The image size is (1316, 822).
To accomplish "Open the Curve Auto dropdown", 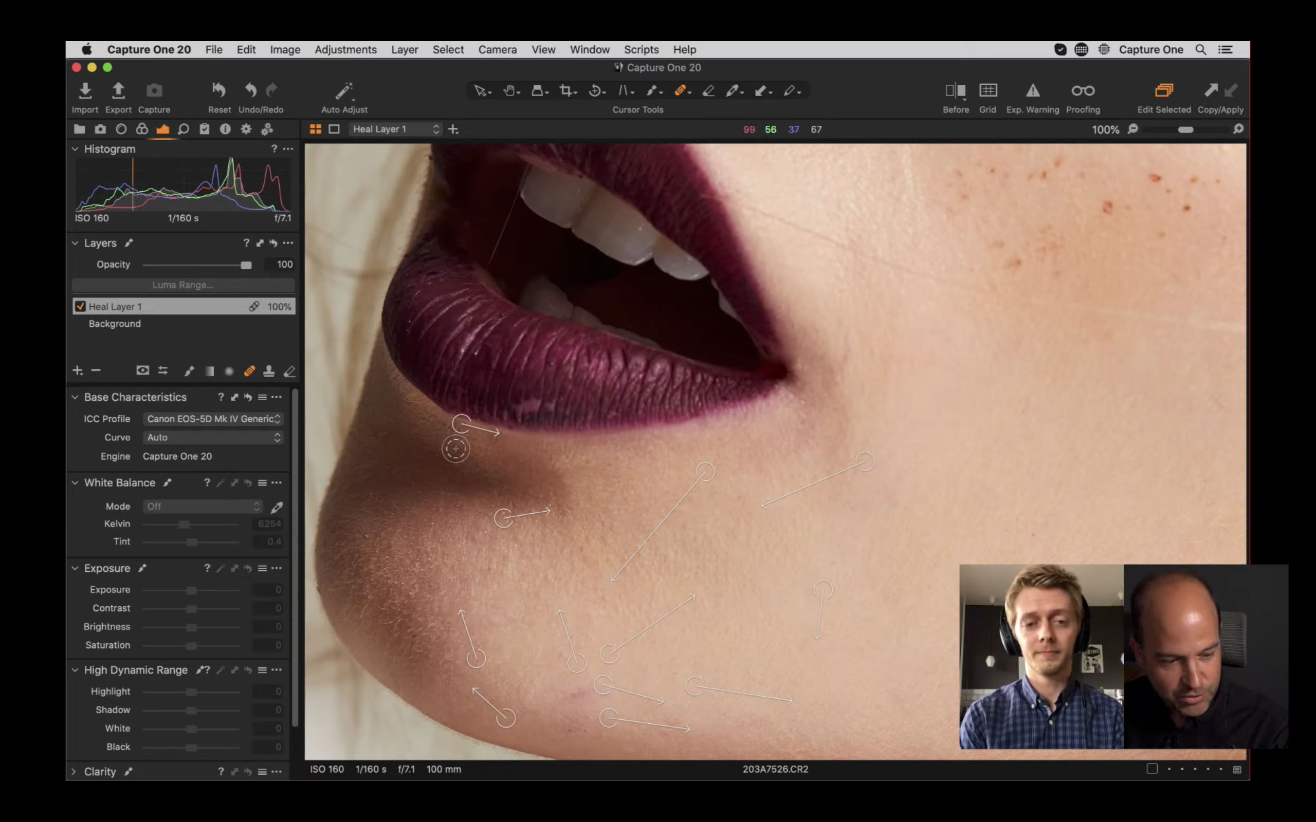I will coord(213,437).
